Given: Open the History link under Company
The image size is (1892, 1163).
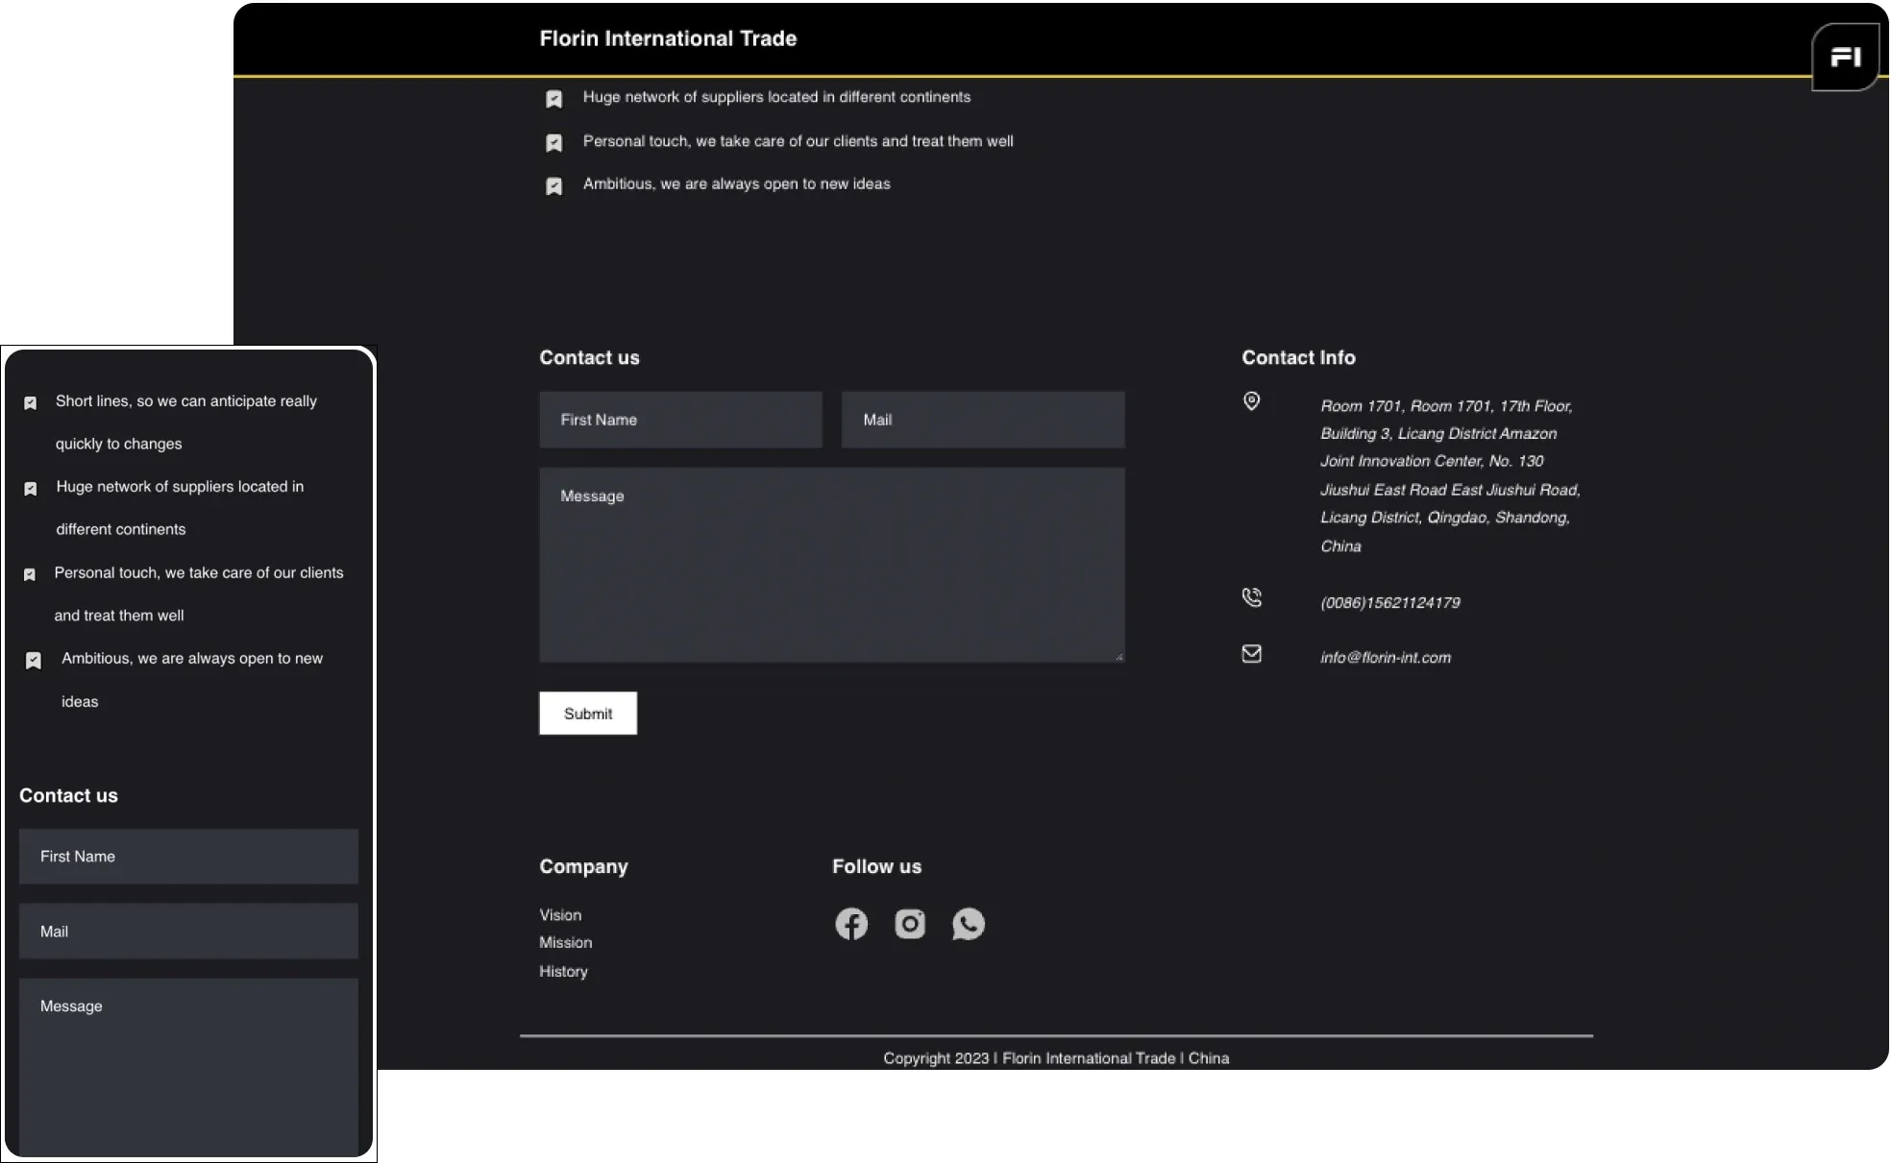Looking at the screenshot, I should click(x=563, y=972).
